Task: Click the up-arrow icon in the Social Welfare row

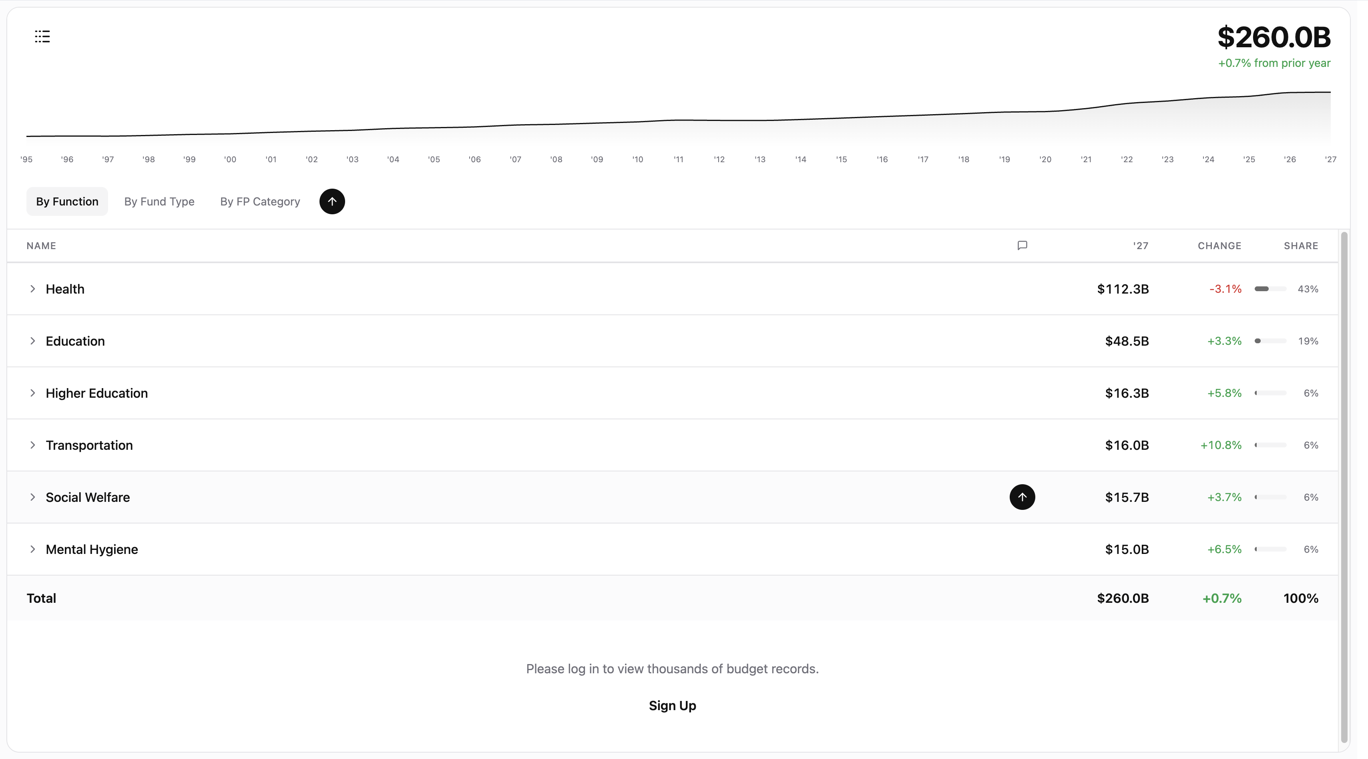Action: click(1022, 497)
